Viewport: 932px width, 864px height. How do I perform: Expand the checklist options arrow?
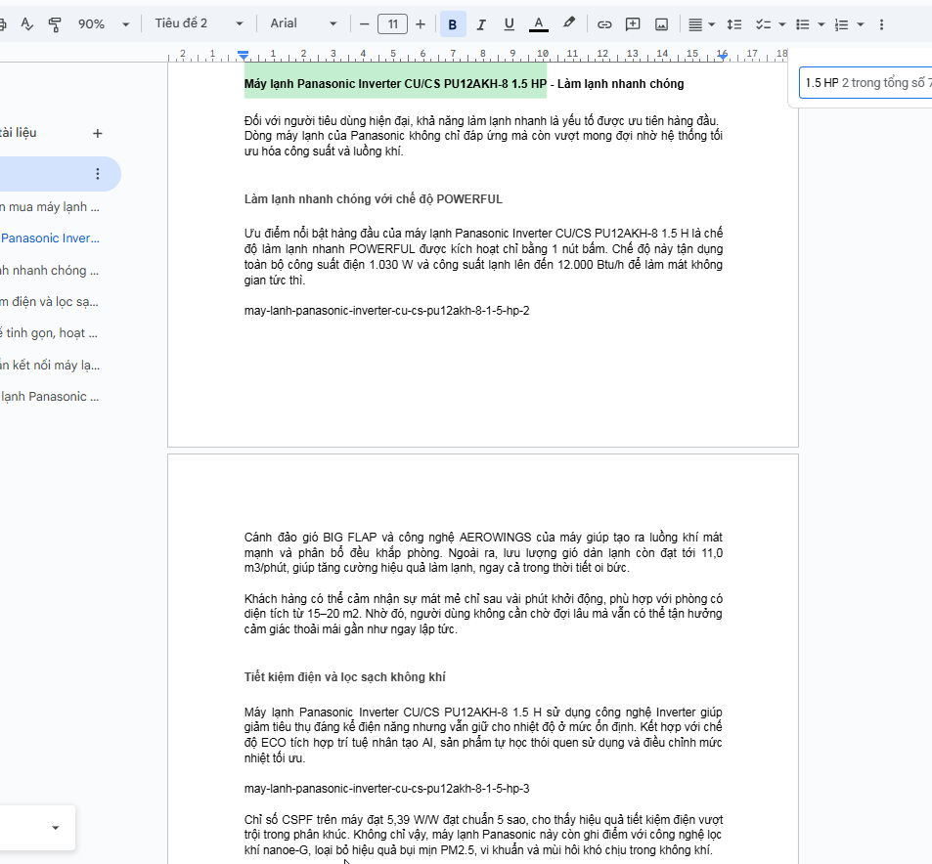coord(782,24)
